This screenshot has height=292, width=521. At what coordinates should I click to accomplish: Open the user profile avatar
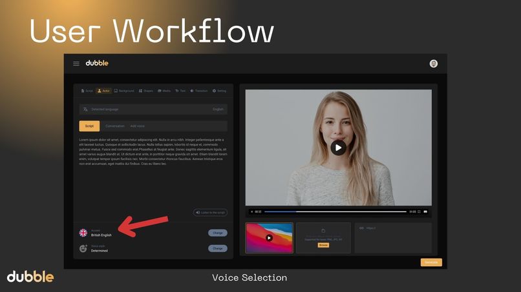click(x=433, y=64)
